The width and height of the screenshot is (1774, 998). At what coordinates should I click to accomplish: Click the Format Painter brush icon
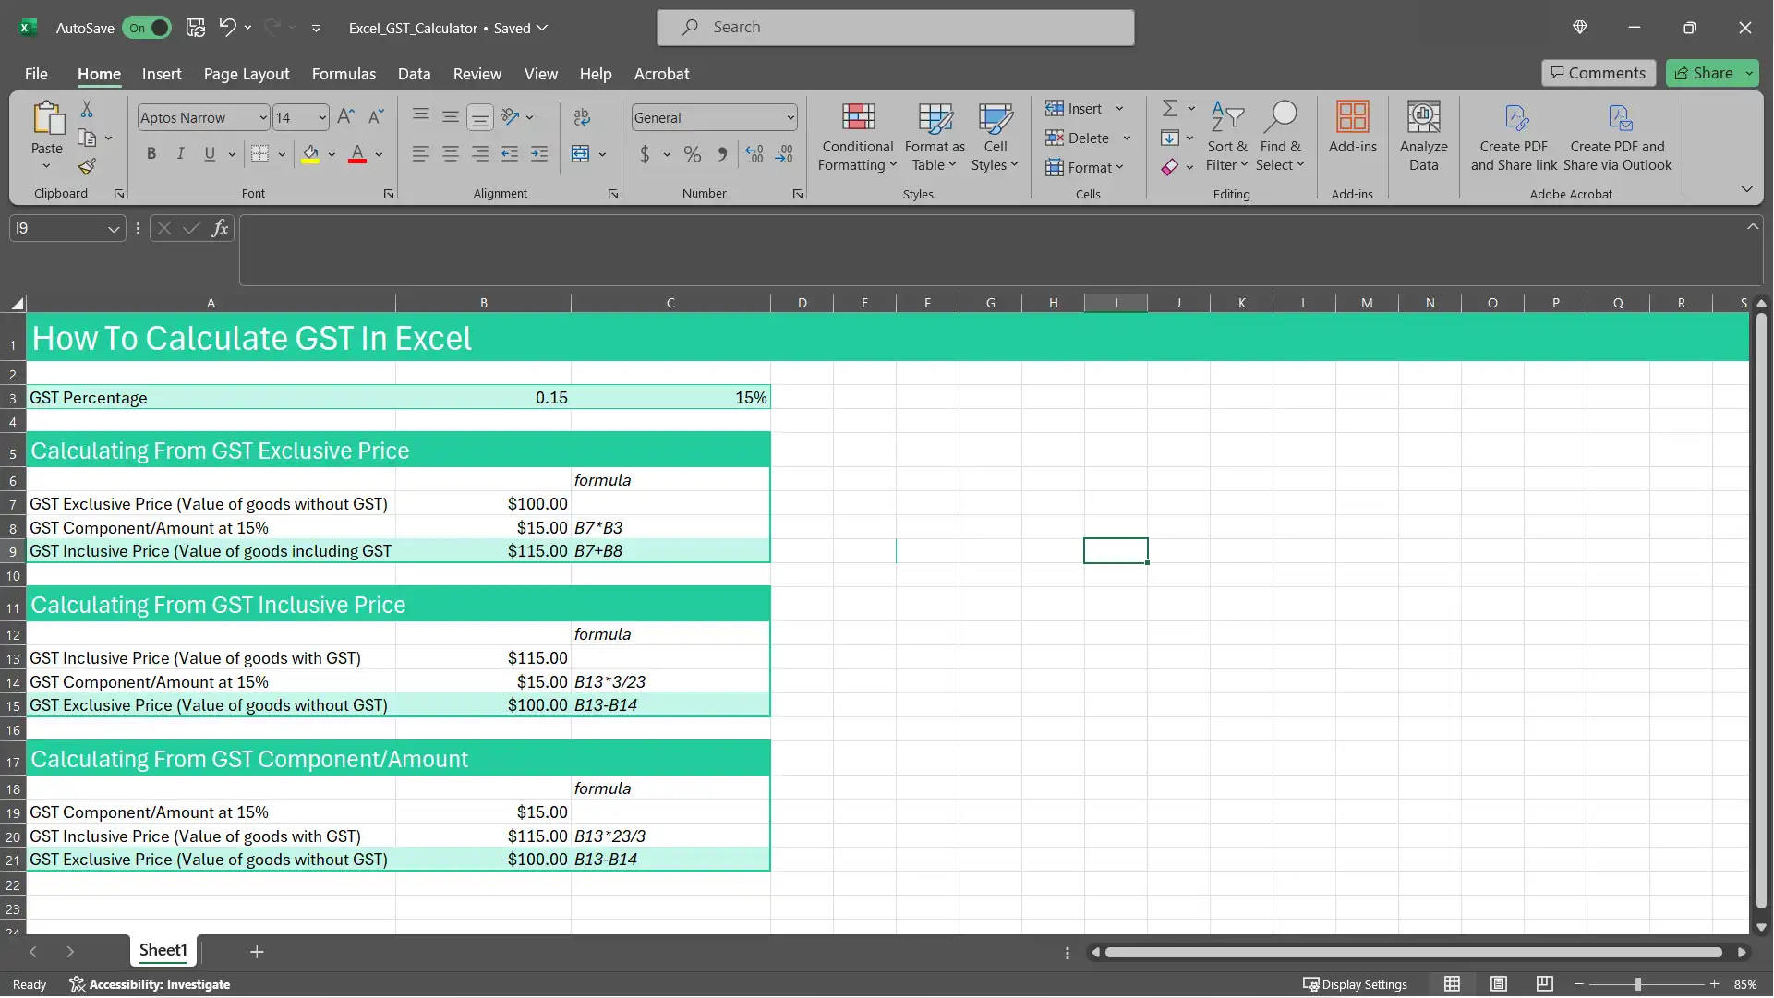coord(86,167)
